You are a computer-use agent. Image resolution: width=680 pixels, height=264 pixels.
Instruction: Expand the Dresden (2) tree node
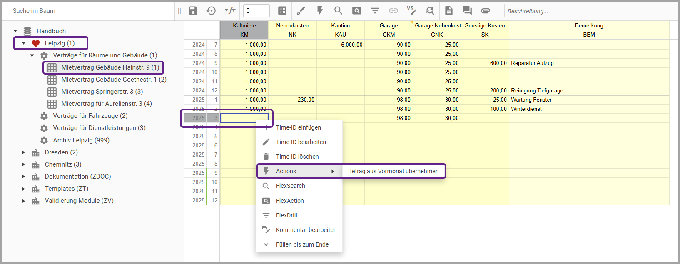pos(24,152)
